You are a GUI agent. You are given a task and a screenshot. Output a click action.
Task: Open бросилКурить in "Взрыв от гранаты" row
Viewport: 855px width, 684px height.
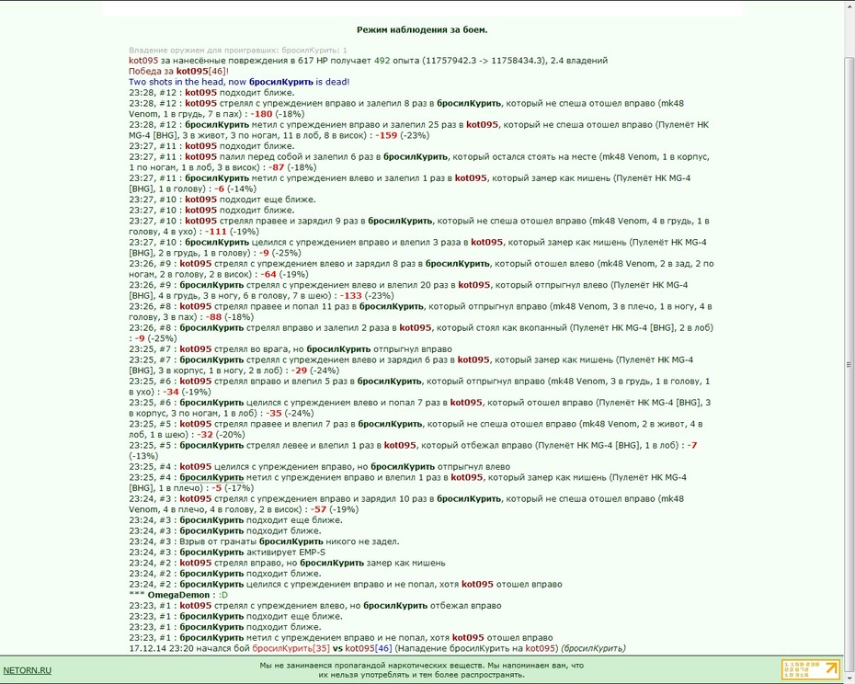click(291, 541)
